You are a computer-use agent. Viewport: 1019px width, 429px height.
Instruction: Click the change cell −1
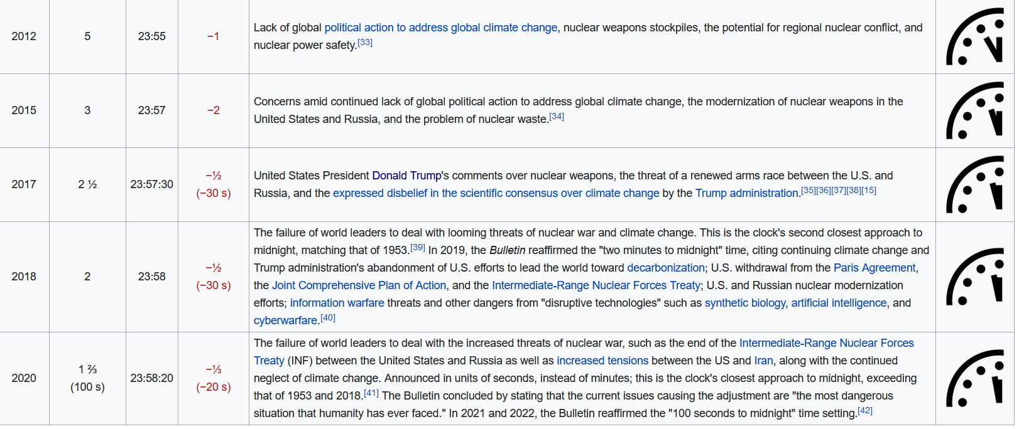tap(214, 36)
